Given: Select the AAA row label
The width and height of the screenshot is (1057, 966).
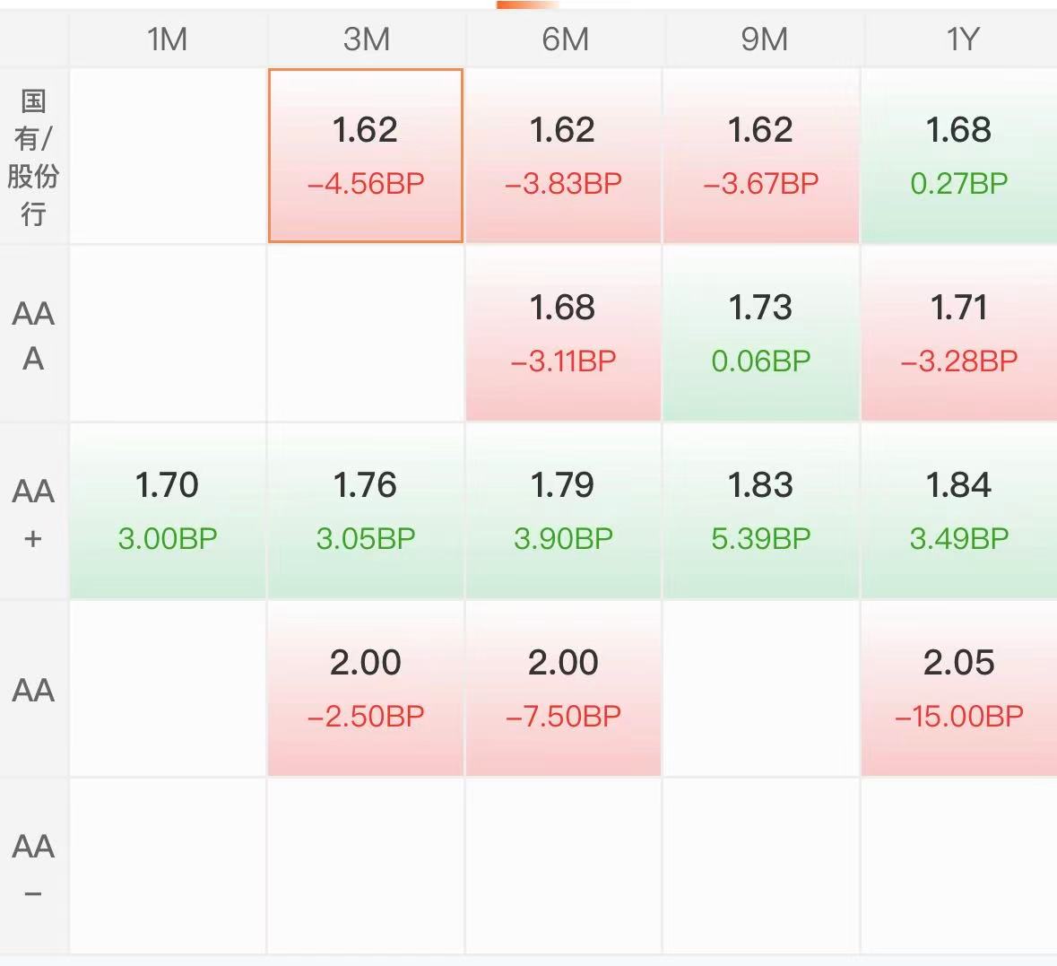Looking at the screenshot, I should pos(34,335).
